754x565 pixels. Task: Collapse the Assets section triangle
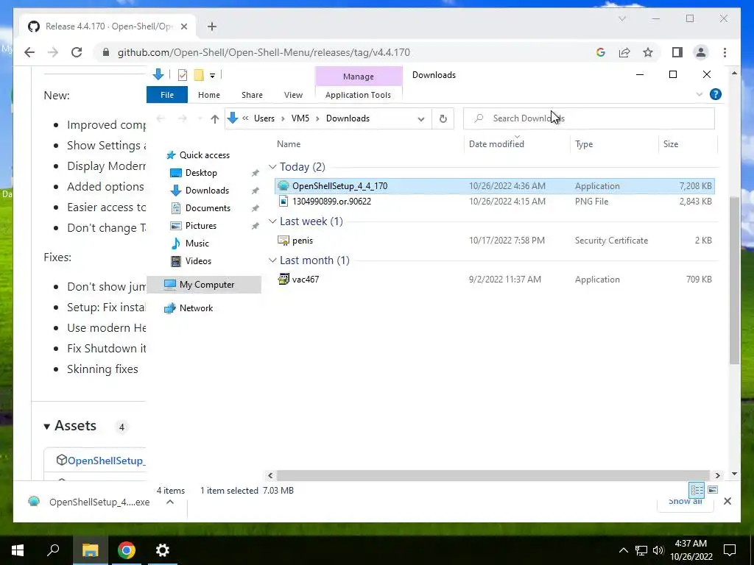46,426
